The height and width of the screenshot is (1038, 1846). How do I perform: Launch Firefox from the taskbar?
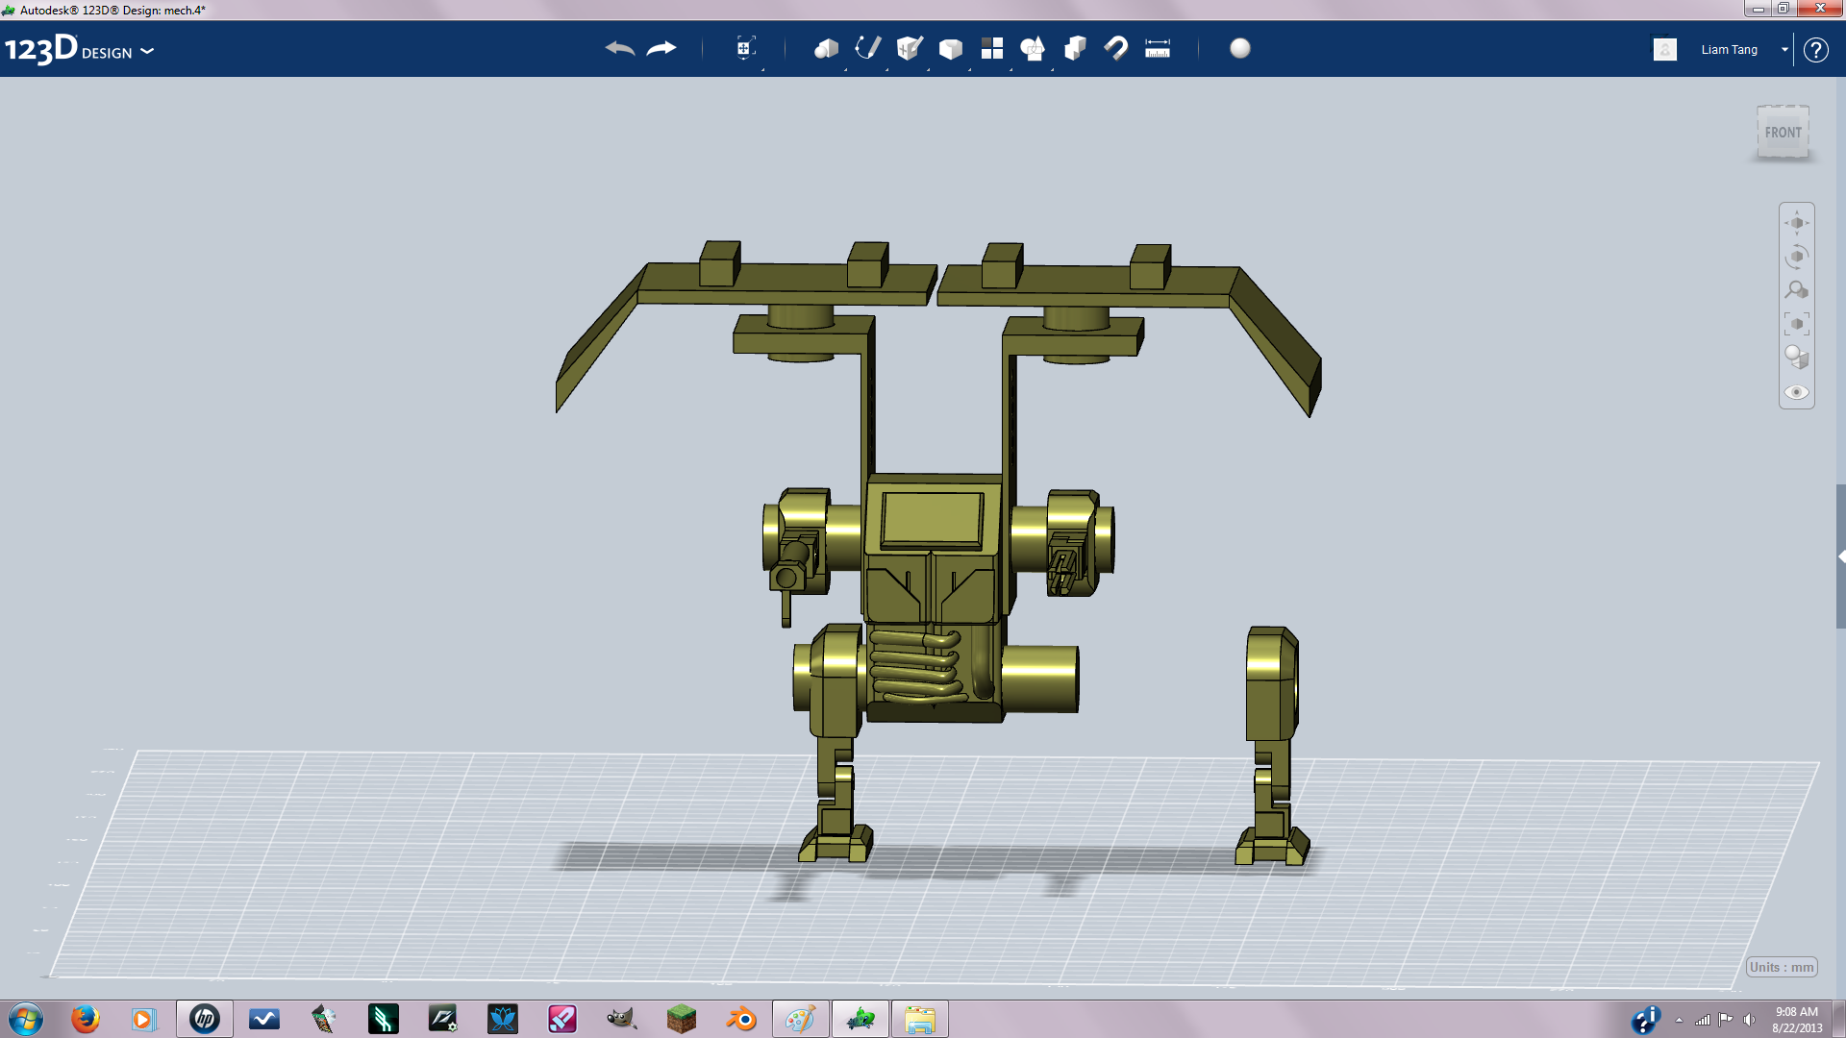pyautogui.click(x=86, y=1019)
